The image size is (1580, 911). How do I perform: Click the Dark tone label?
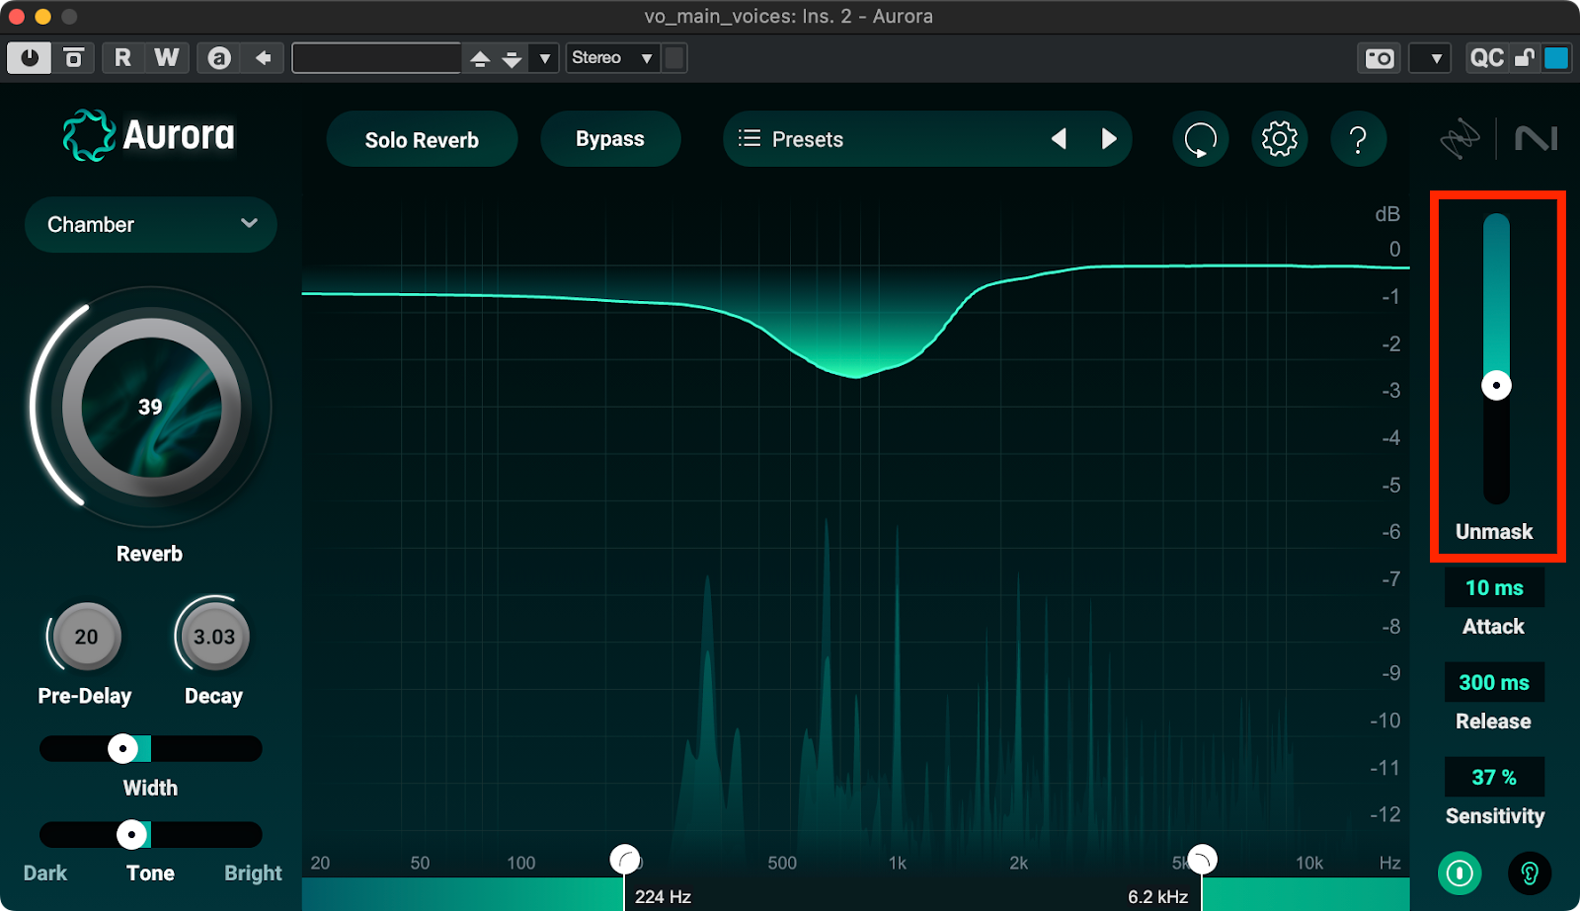45,873
